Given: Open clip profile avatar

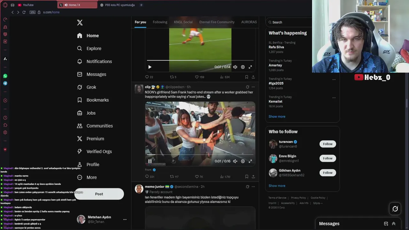Looking at the screenshot, I should [x=139, y=89].
